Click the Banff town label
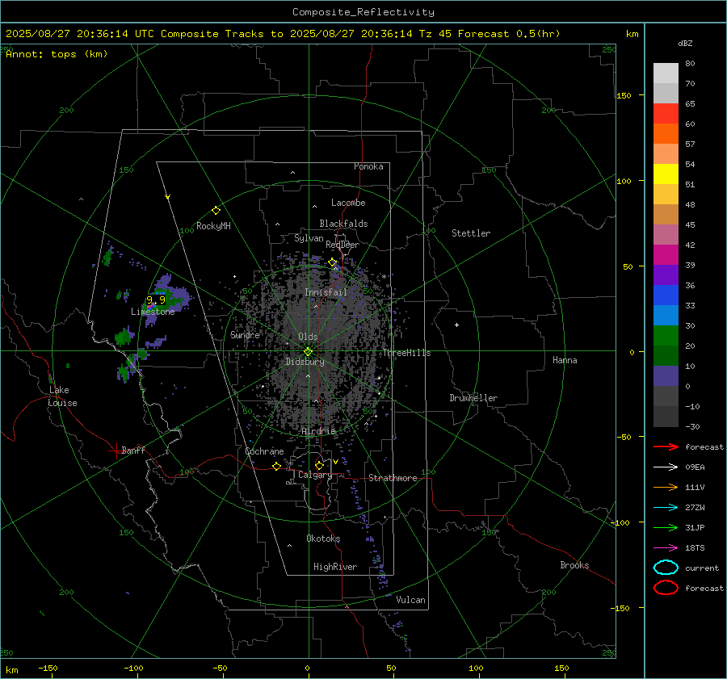Viewport: 727px width, 679px height. click(x=133, y=450)
